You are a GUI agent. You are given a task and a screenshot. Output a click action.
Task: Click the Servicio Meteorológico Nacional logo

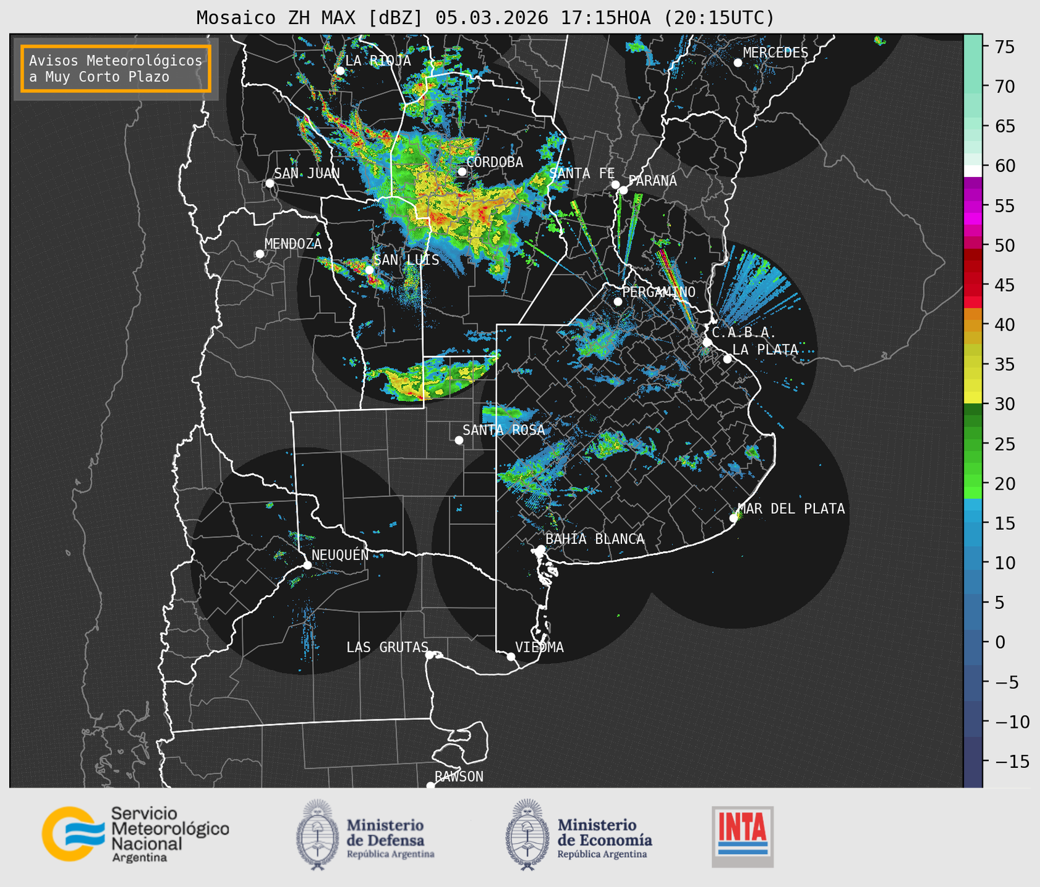(x=135, y=834)
